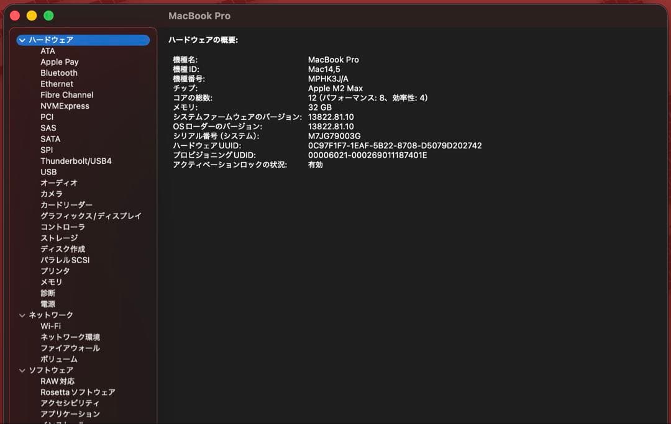Collapse the ソフトウェア disclosure triangle

coord(22,369)
